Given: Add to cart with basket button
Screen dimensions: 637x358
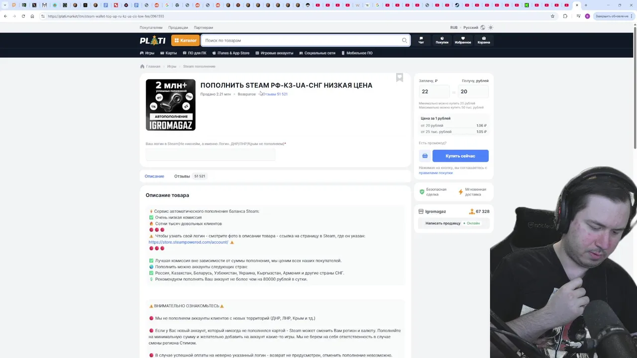Looking at the screenshot, I should click(425, 156).
